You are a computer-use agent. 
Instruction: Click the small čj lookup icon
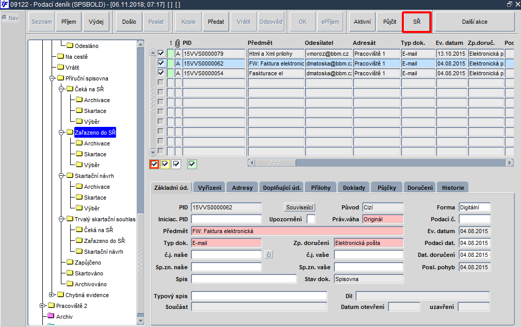(269, 255)
